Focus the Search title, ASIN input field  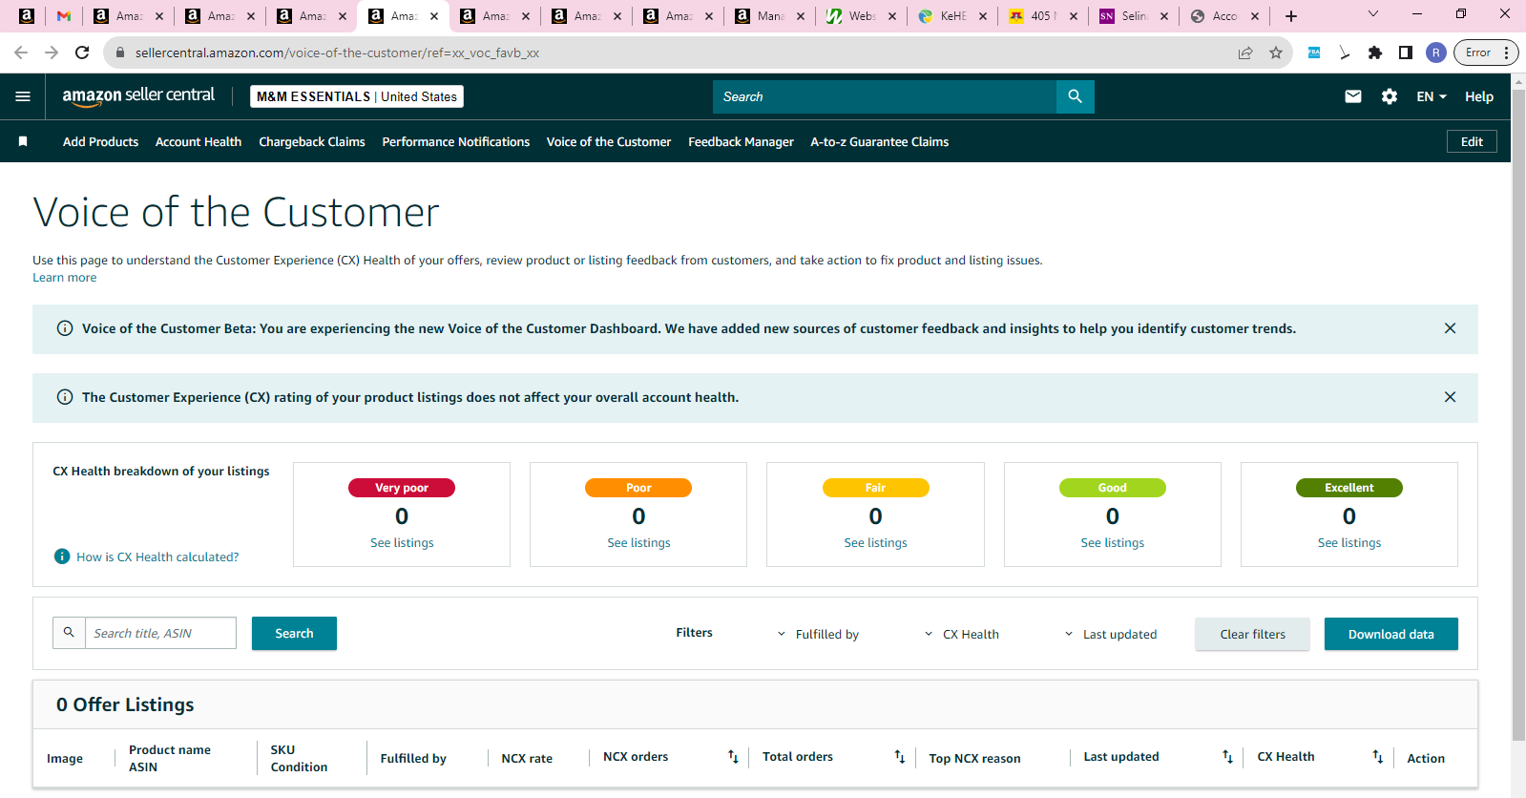pos(160,633)
